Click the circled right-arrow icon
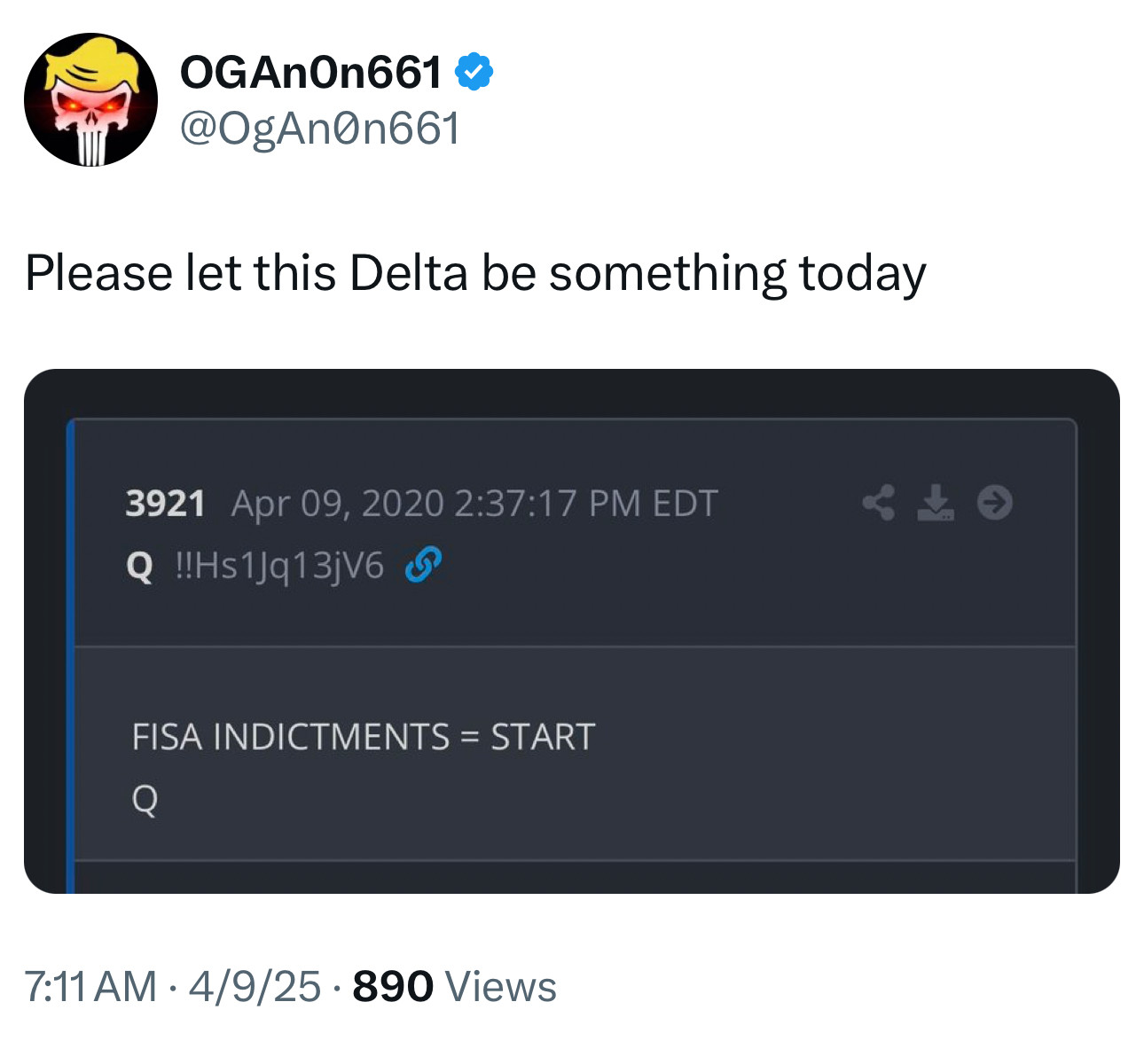The image size is (1144, 1041). pyautogui.click(x=994, y=503)
